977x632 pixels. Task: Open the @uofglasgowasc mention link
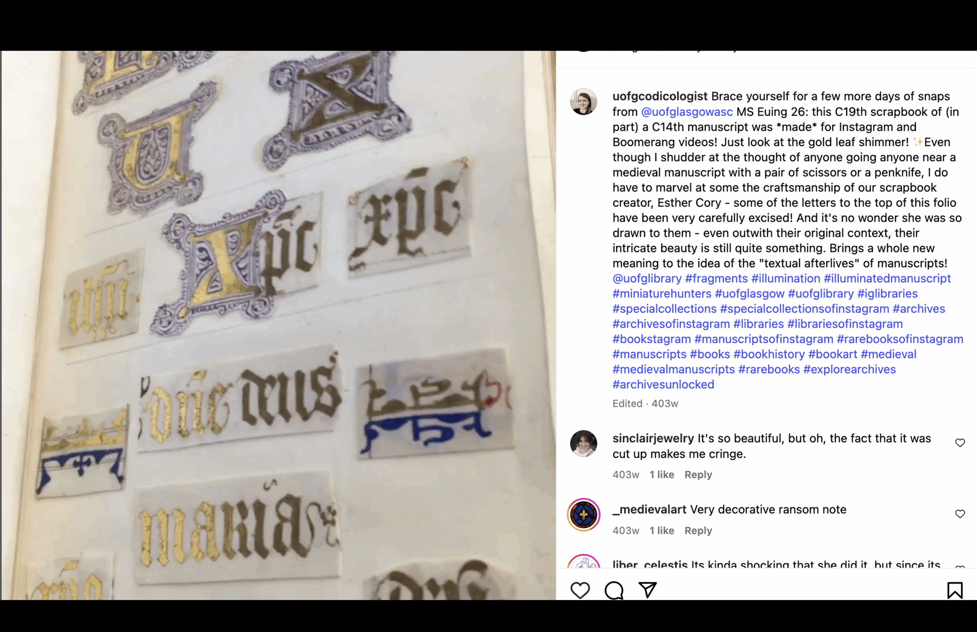point(687,112)
